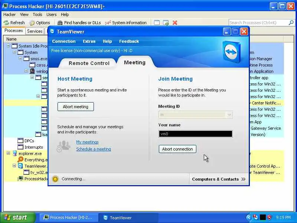The height and width of the screenshot is (223, 297).
Task: Collapse the winlogon tree node
Action: tap(26, 71)
